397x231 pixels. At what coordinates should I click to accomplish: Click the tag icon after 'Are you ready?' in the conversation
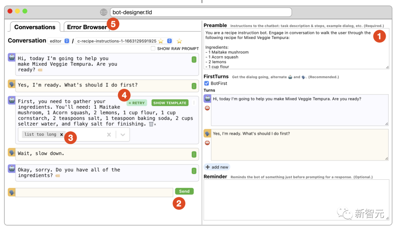point(40,70)
